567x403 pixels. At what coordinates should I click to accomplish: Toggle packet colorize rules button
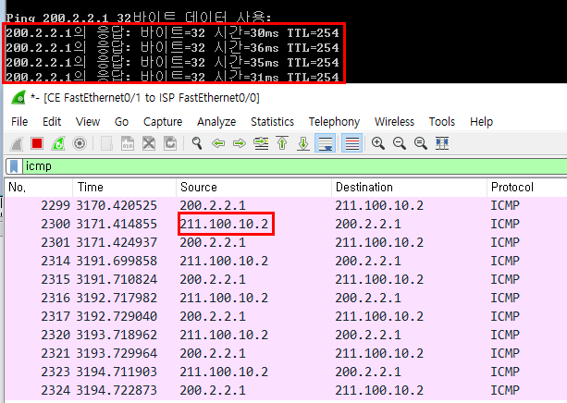[351, 143]
